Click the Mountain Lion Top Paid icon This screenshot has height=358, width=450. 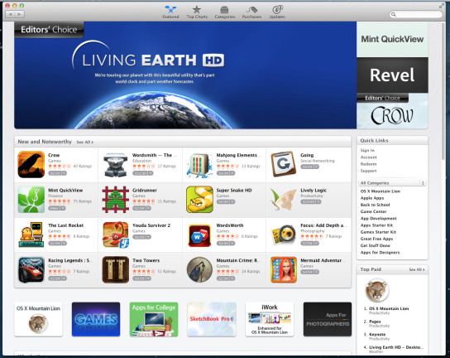[x=376, y=290]
